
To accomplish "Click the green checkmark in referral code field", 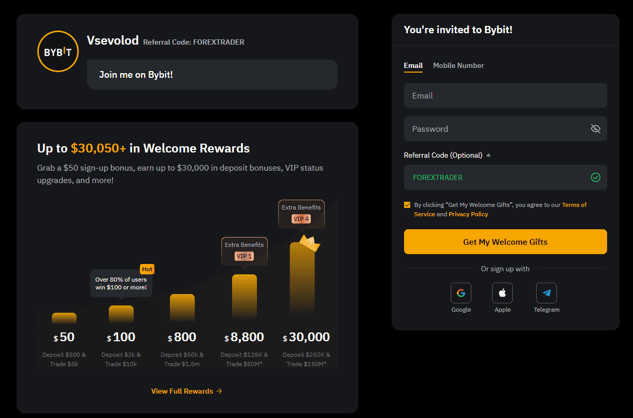I will coord(596,177).
